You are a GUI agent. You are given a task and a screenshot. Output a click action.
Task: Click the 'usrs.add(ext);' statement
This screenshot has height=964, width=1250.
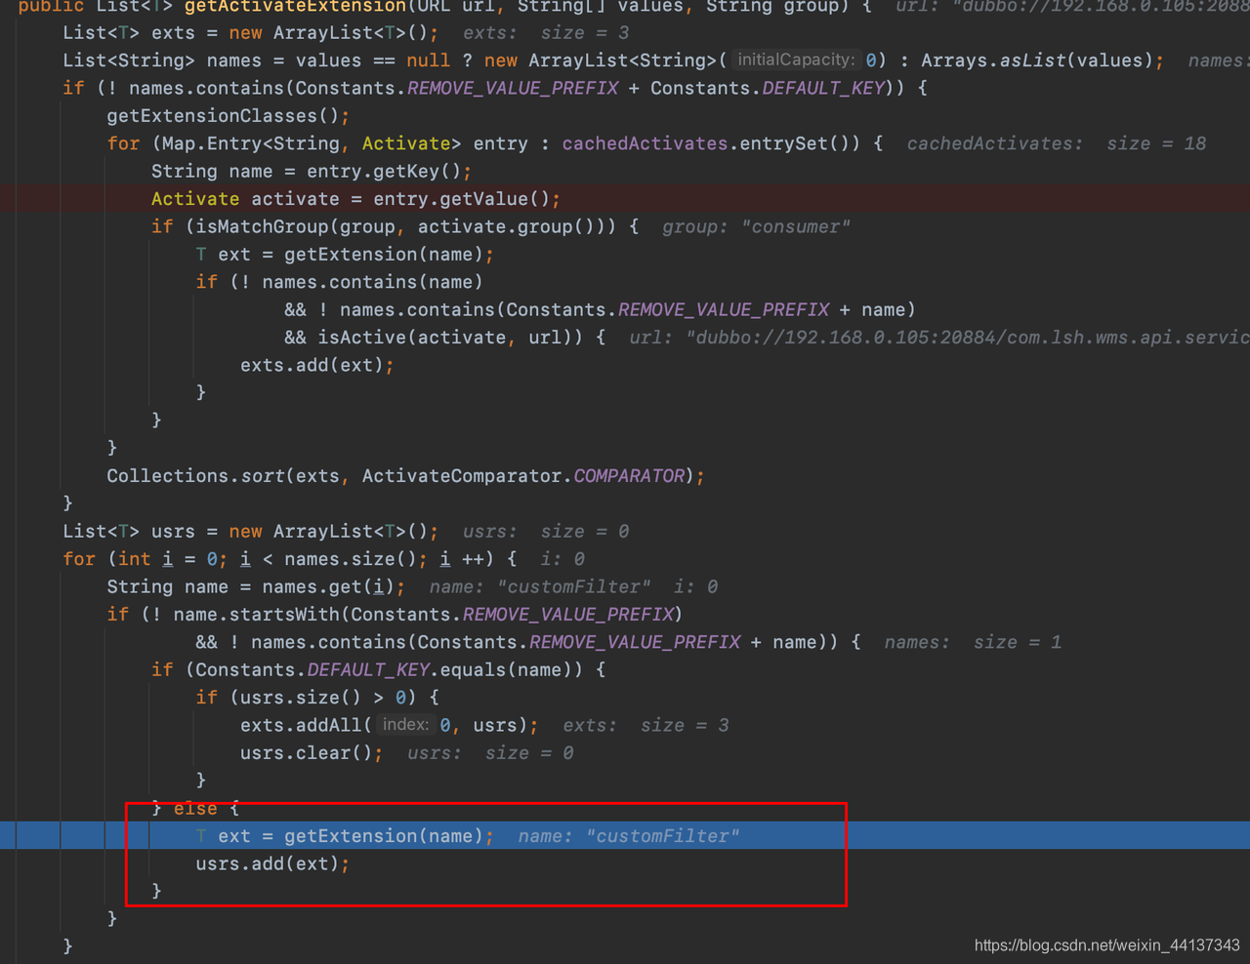tap(272, 864)
